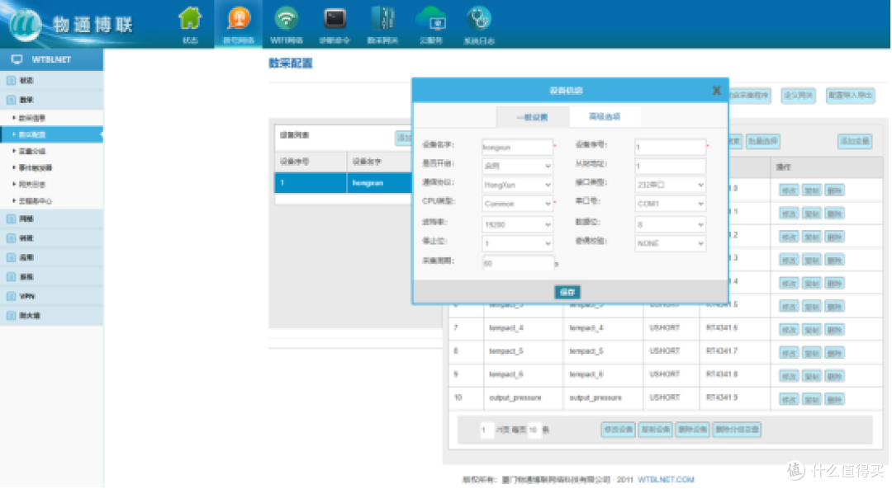This screenshot has width=892, height=489.
Task: Switch to the 一般设置 tab
Action: (532, 117)
